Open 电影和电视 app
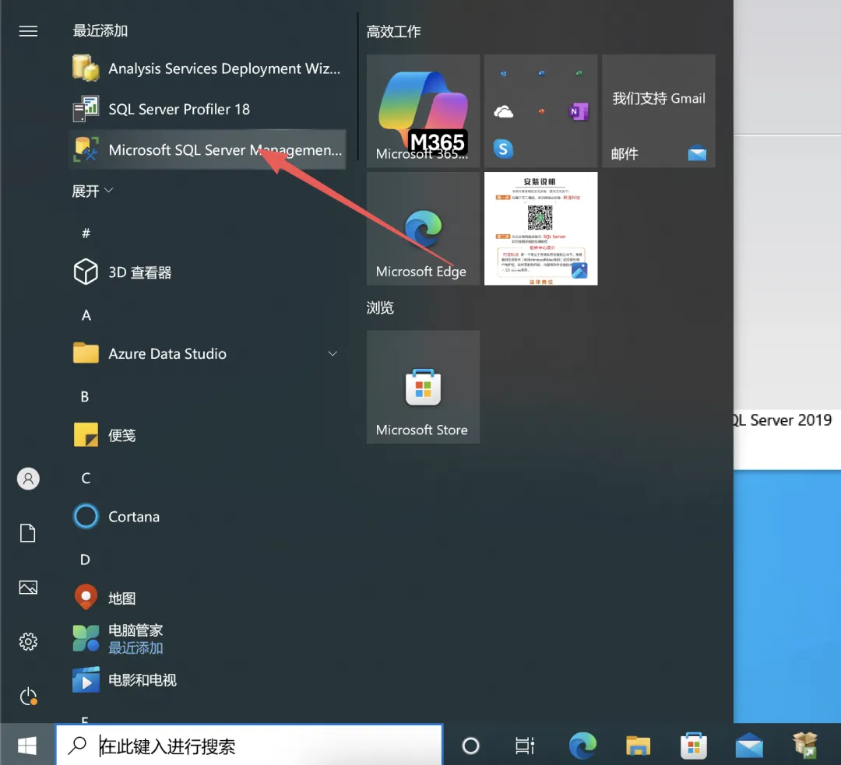The height and width of the screenshot is (765, 841). tap(207, 679)
